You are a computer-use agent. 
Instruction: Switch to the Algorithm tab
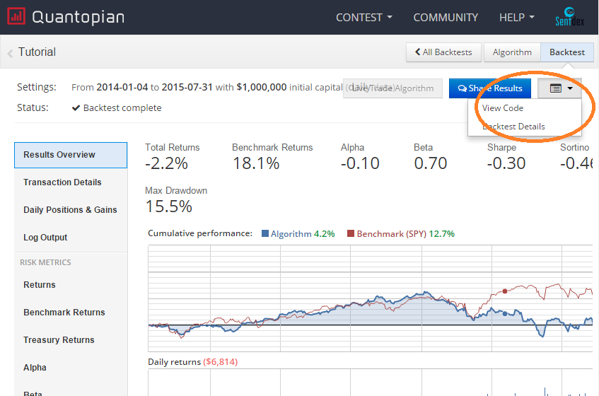[512, 52]
